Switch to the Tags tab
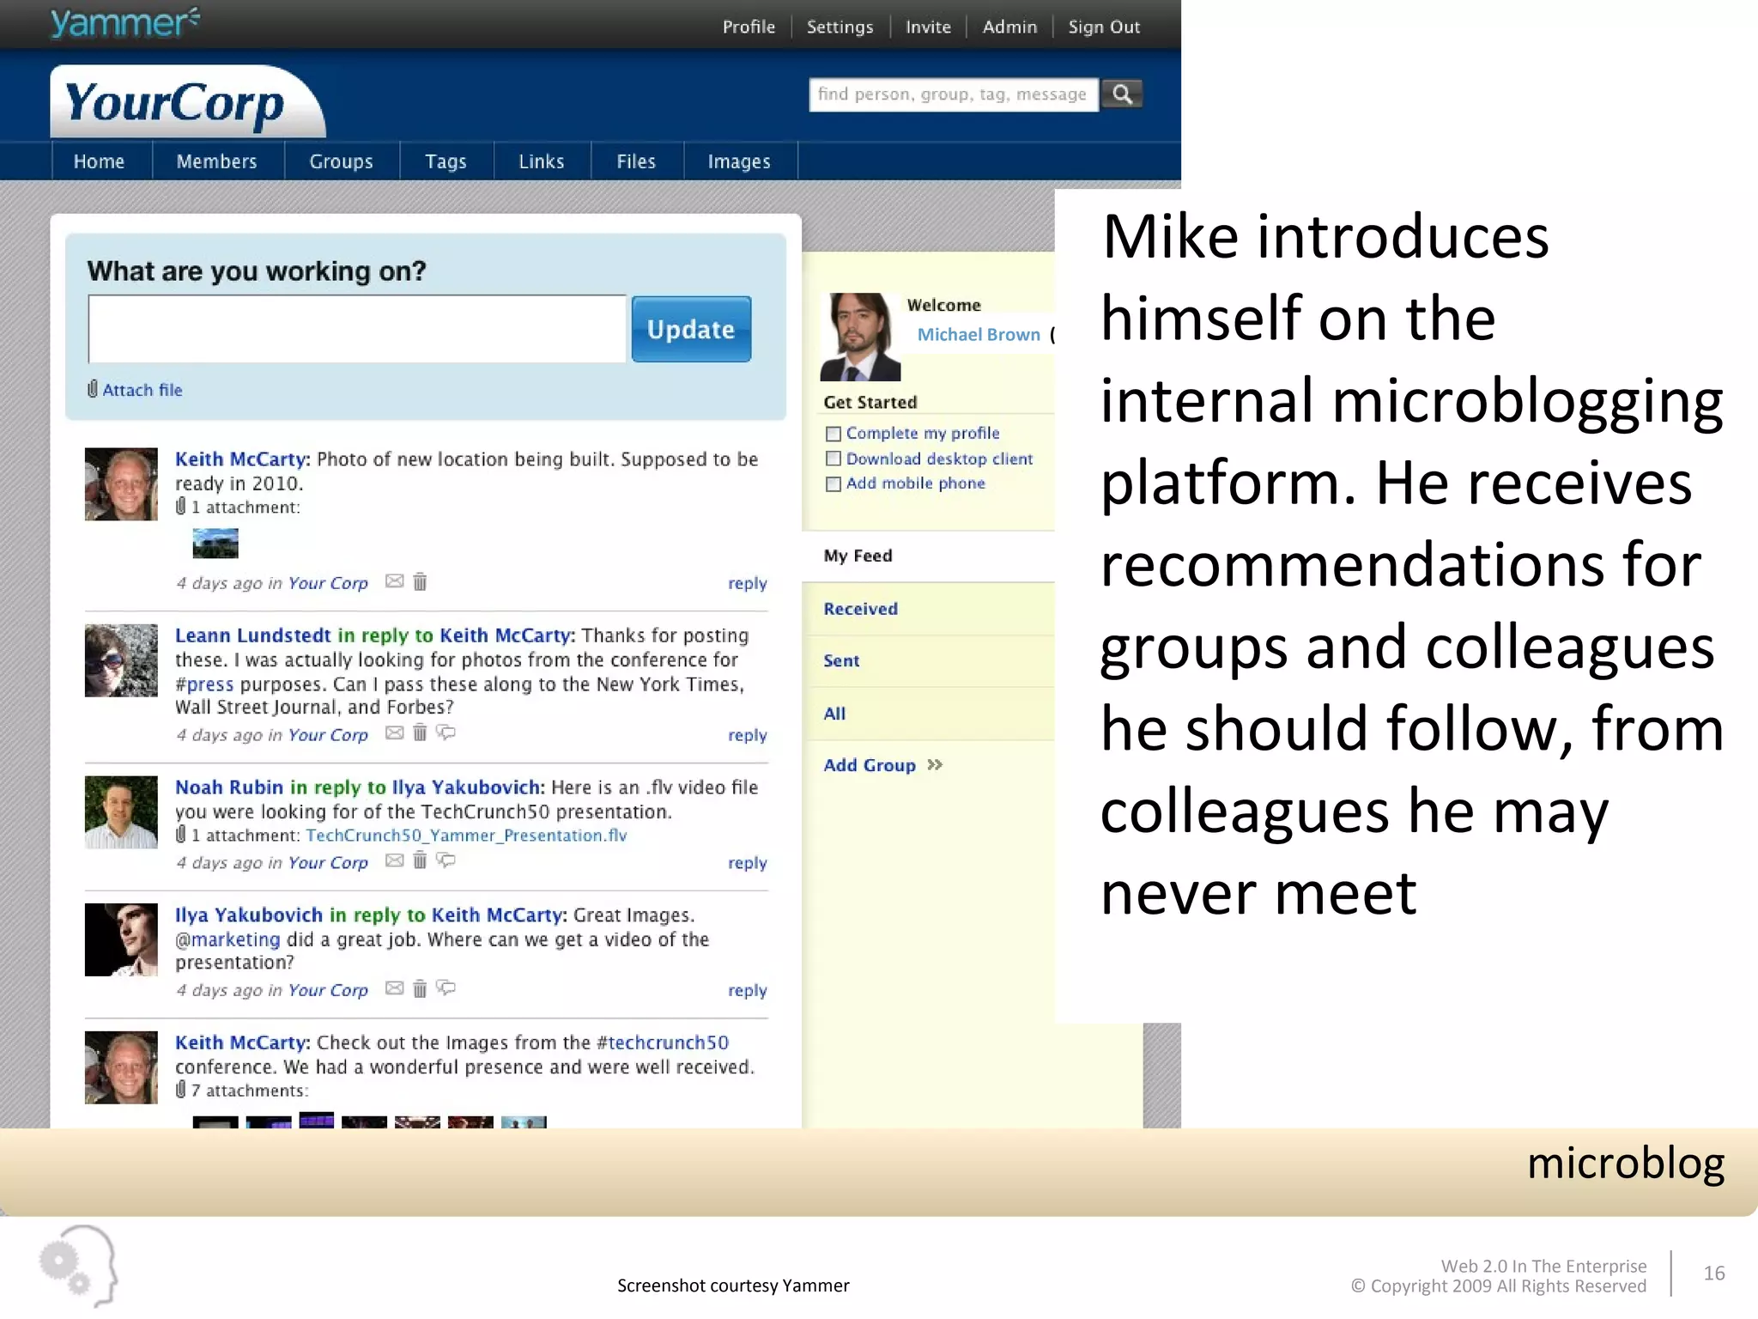Screen dimensions: 1758x1319 point(446,161)
